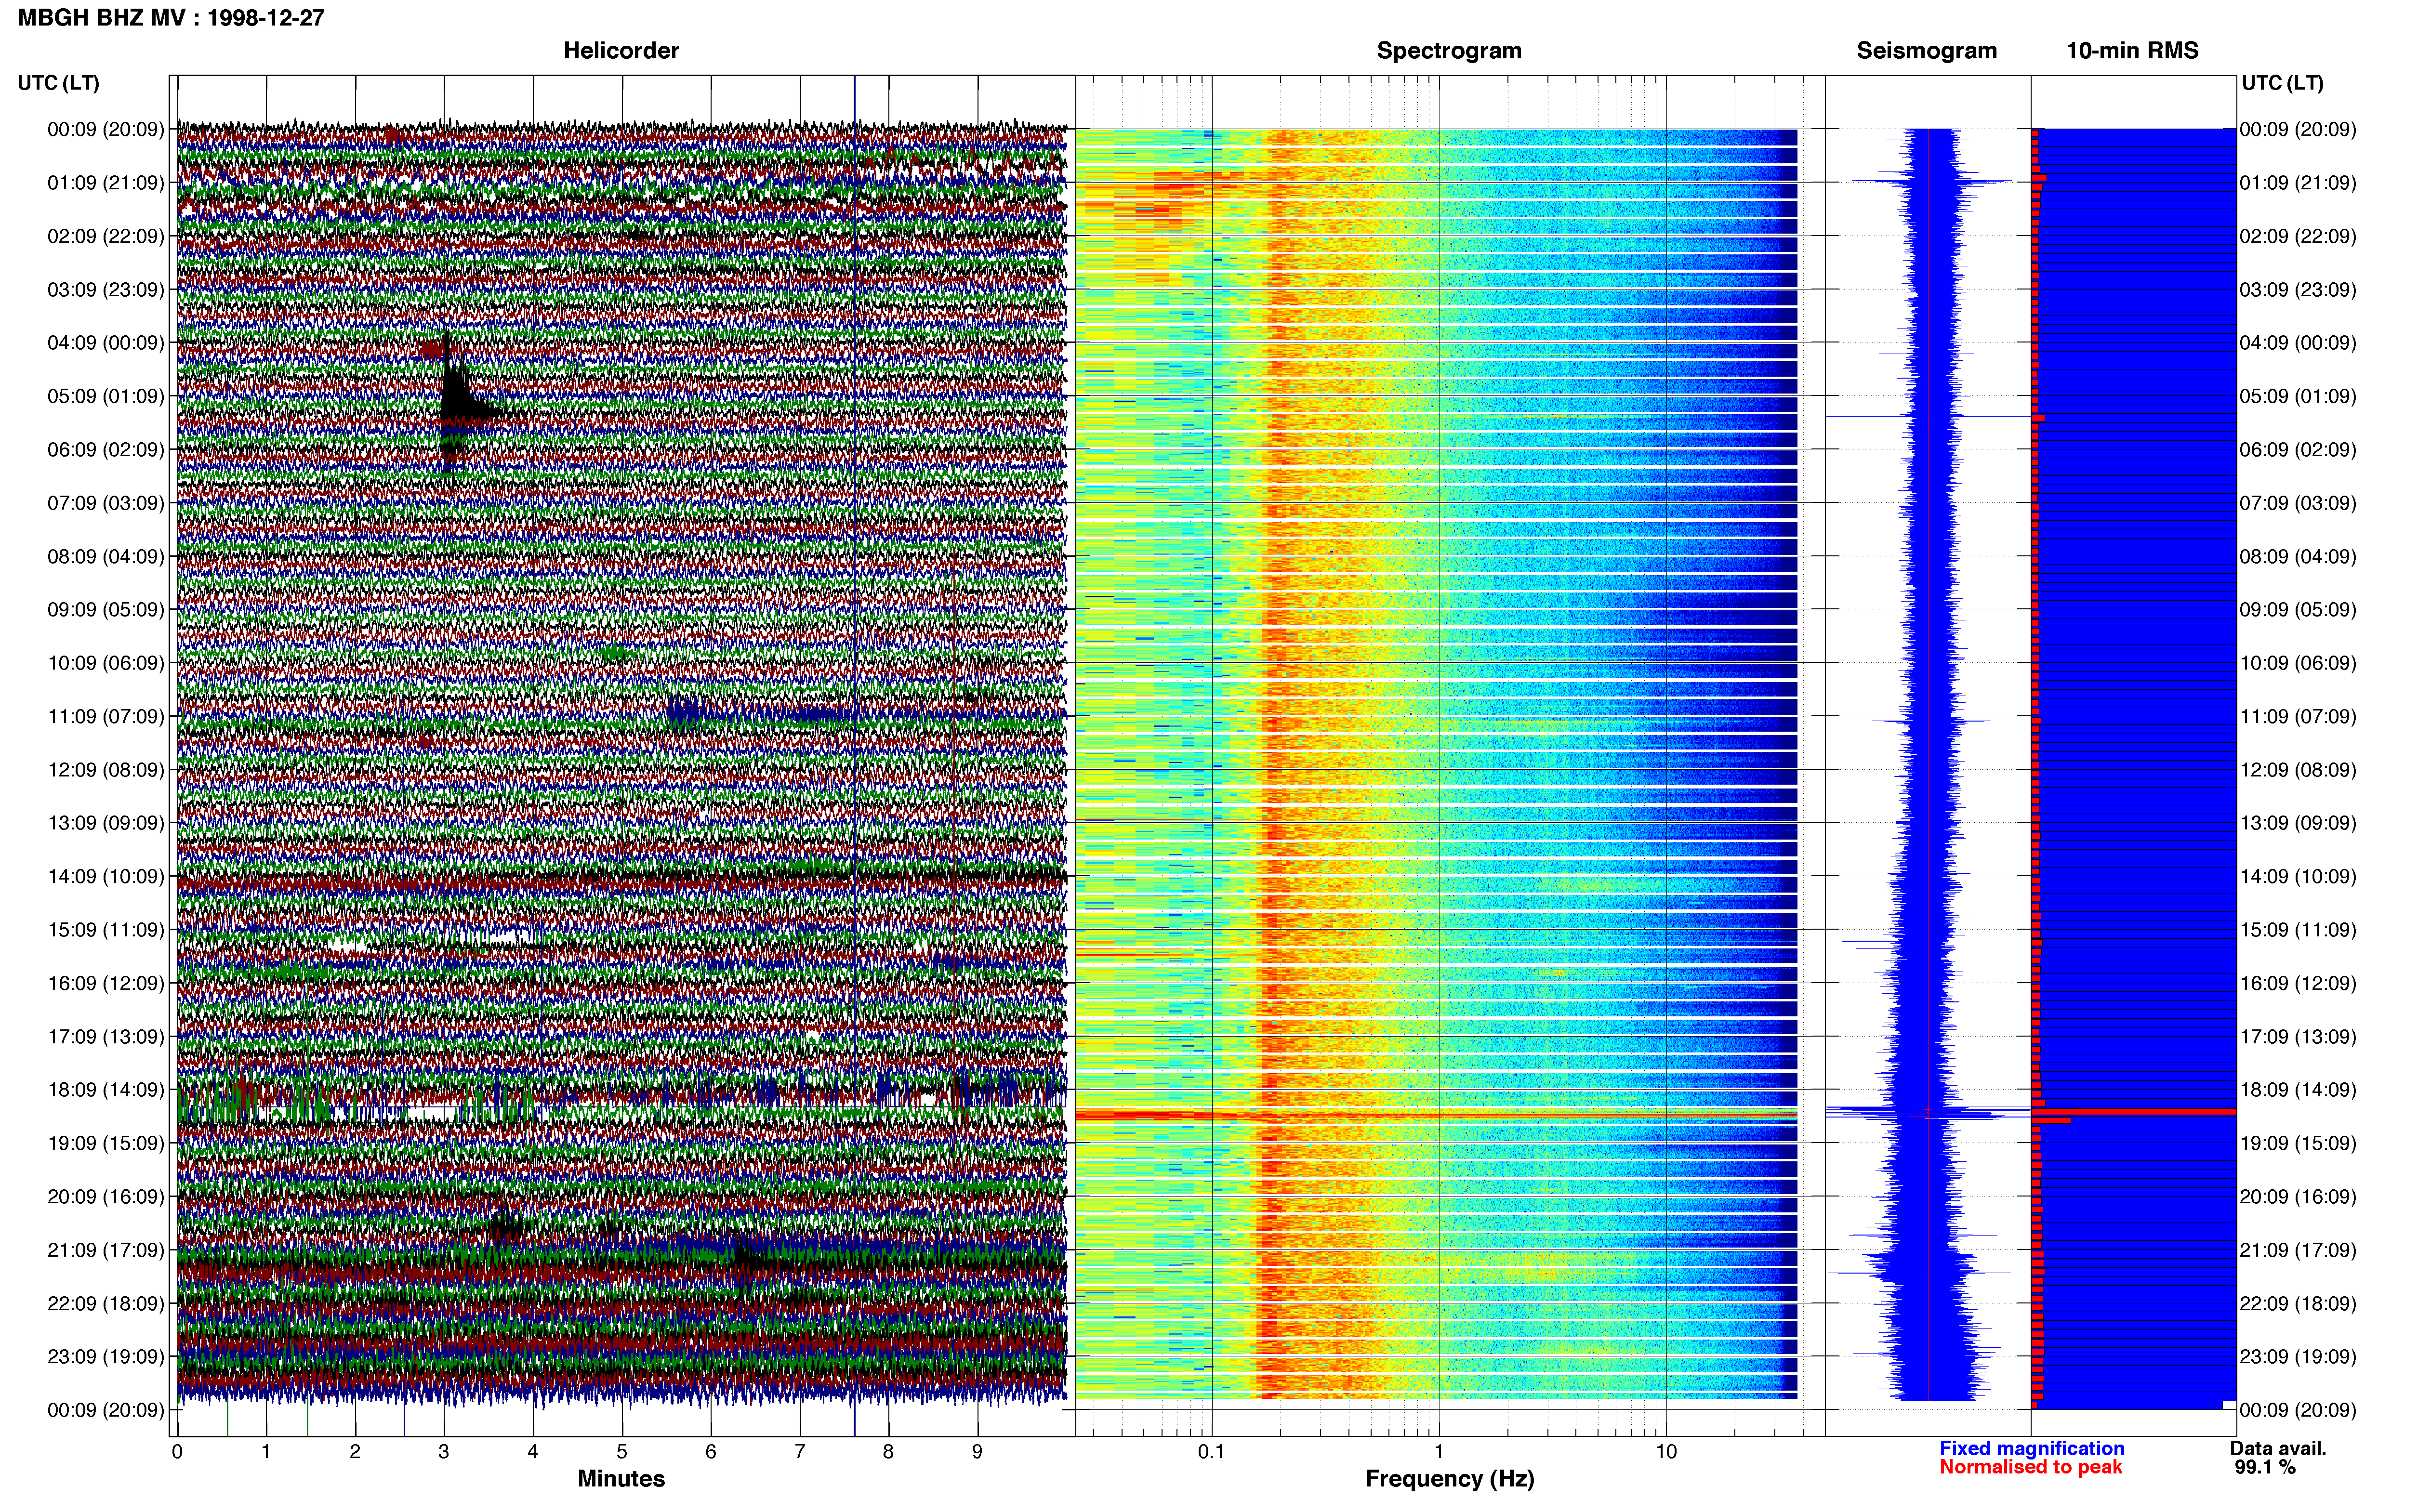The width and height of the screenshot is (2418, 1512).
Task: Click the '10' frequency tick label
Action: [x=1666, y=1452]
